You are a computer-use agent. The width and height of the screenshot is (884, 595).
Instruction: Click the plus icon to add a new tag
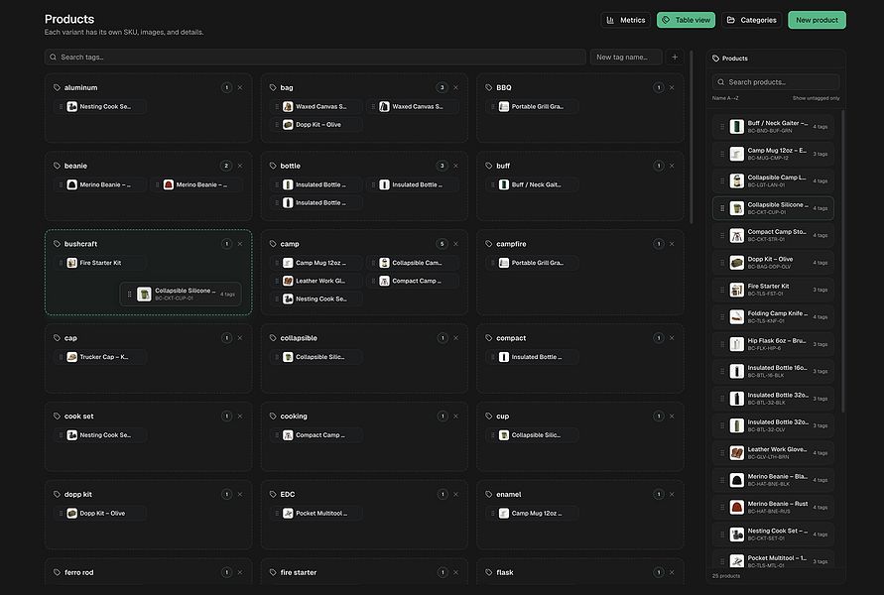[675, 57]
